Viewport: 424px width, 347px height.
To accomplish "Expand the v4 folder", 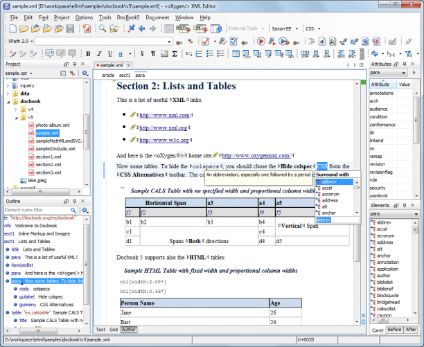I will coord(16,109).
